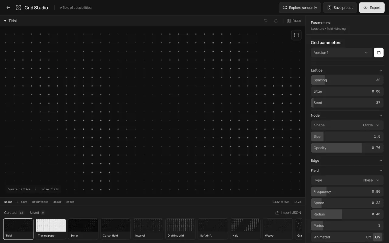389x243 pixels.
Task: Copy grid parameters with clipboard icon
Action: (379, 53)
